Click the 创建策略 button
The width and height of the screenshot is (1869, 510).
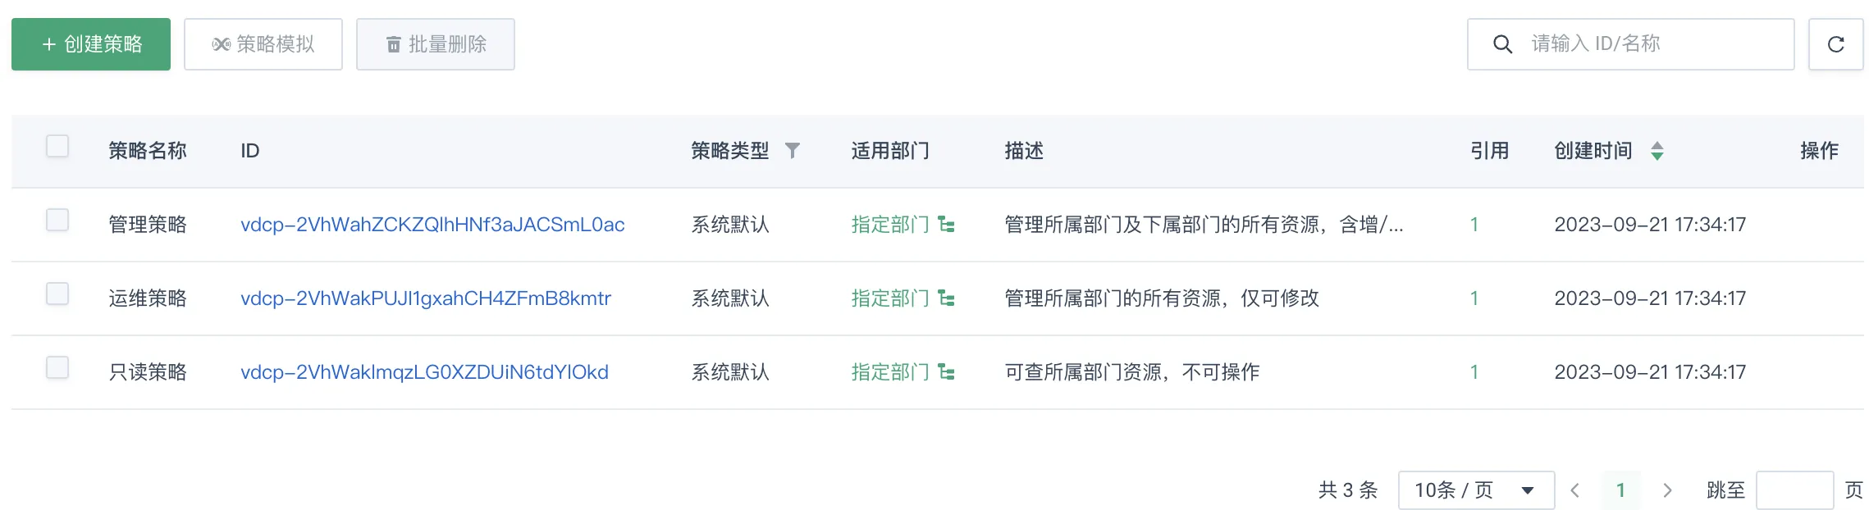(91, 44)
